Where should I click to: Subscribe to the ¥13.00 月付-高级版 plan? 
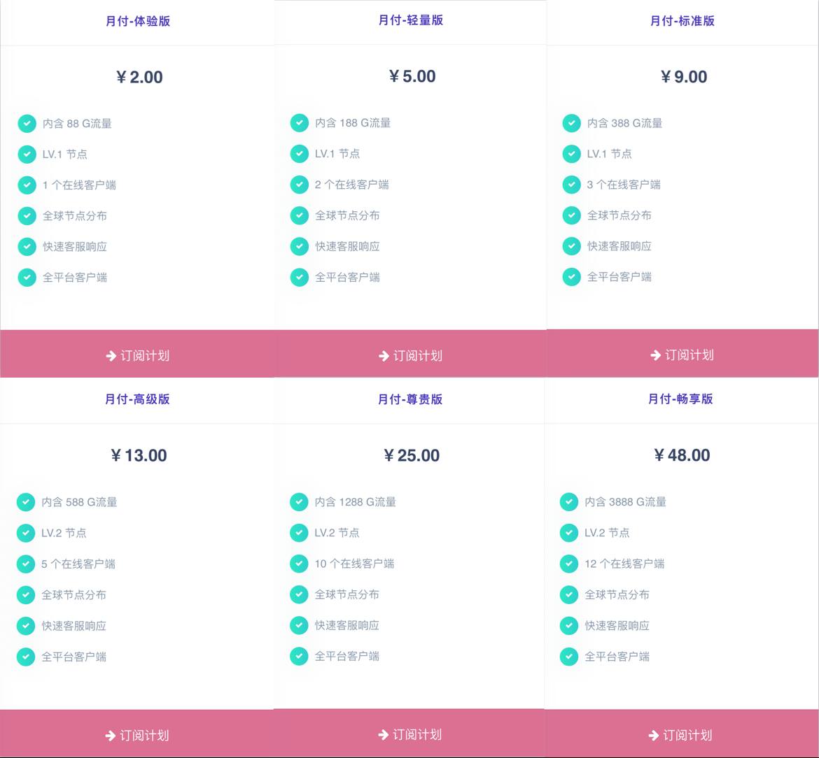click(137, 735)
